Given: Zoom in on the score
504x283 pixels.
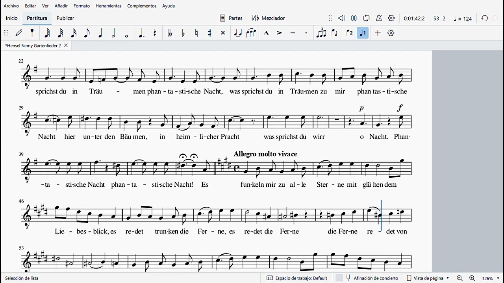Looking at the screenshot, I should click(x=472, y=278).
